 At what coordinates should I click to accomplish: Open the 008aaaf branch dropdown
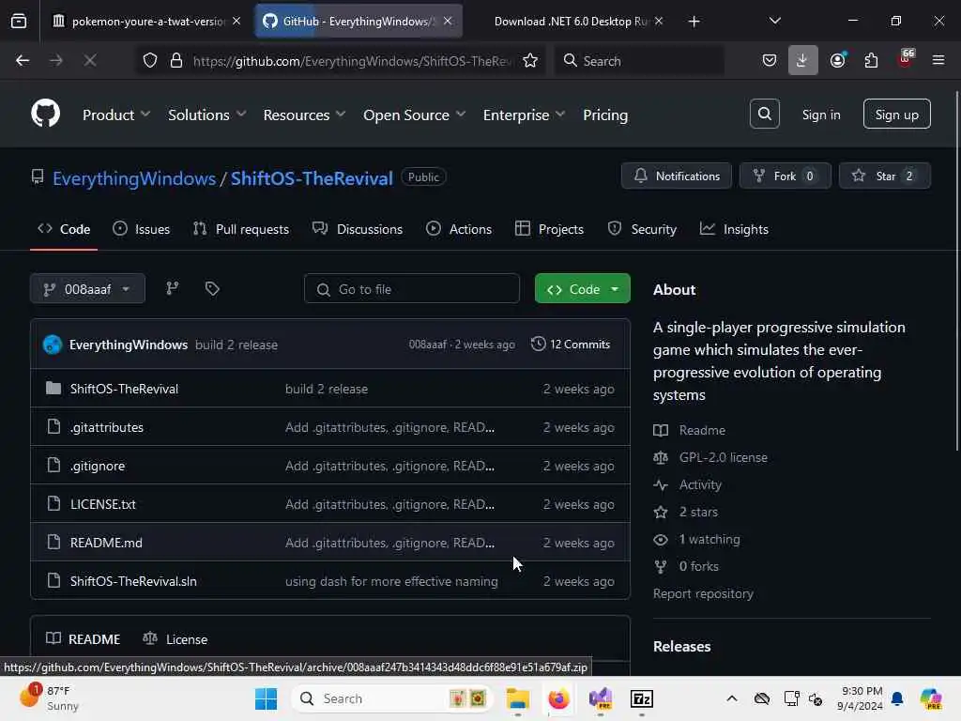tap(87, 289)
